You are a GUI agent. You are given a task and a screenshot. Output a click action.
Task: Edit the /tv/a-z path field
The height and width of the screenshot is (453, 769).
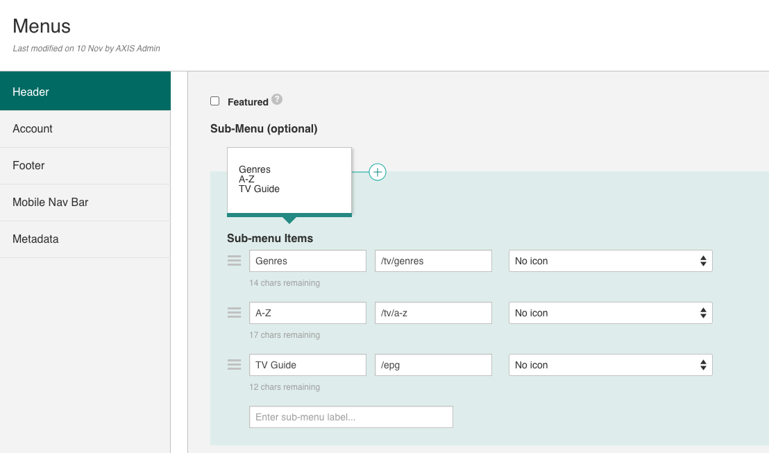click(433, 313)
